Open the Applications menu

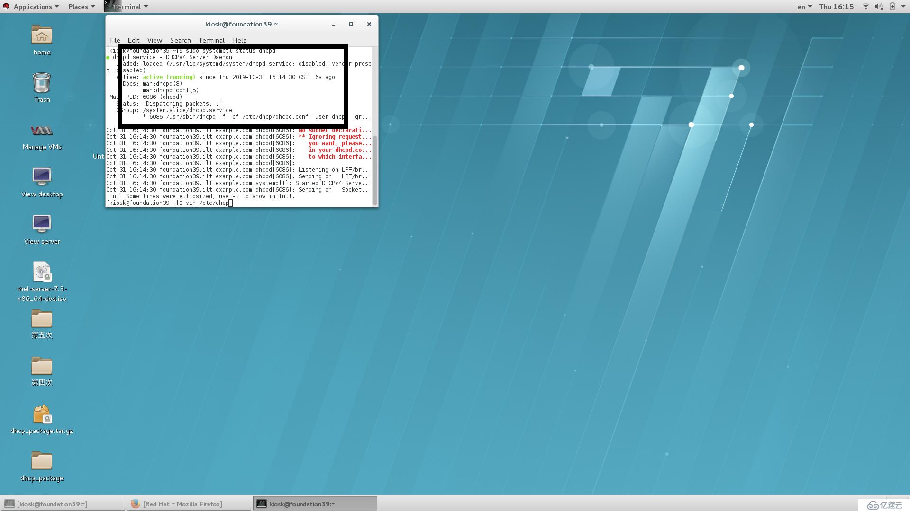click(35, 7)
